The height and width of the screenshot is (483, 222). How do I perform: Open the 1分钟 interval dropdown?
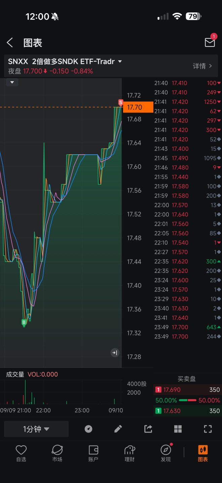36,429
